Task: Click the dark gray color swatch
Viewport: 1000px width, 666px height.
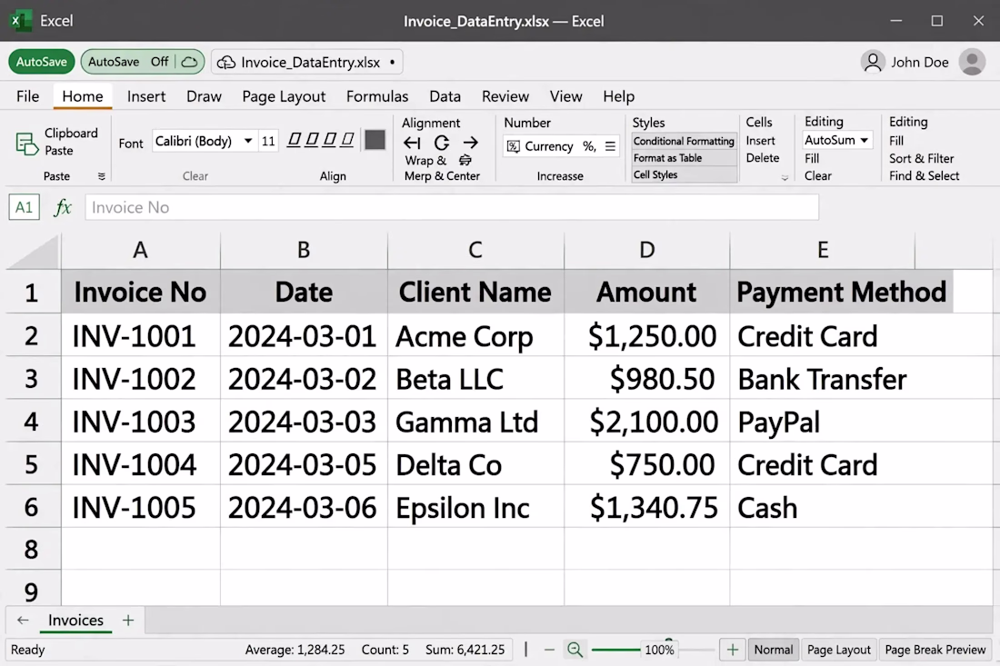Action: tap(375, 140)
